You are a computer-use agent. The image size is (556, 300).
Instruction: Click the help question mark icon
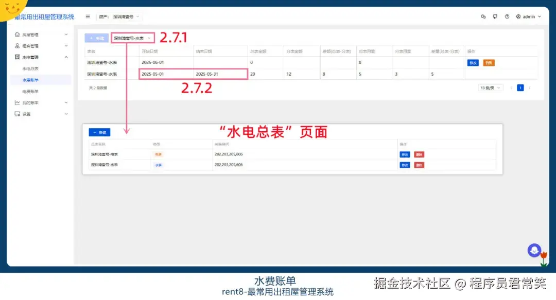click(507, 16)
